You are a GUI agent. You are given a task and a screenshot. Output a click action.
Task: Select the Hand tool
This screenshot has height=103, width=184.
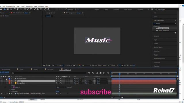click(x=8, y=9)
